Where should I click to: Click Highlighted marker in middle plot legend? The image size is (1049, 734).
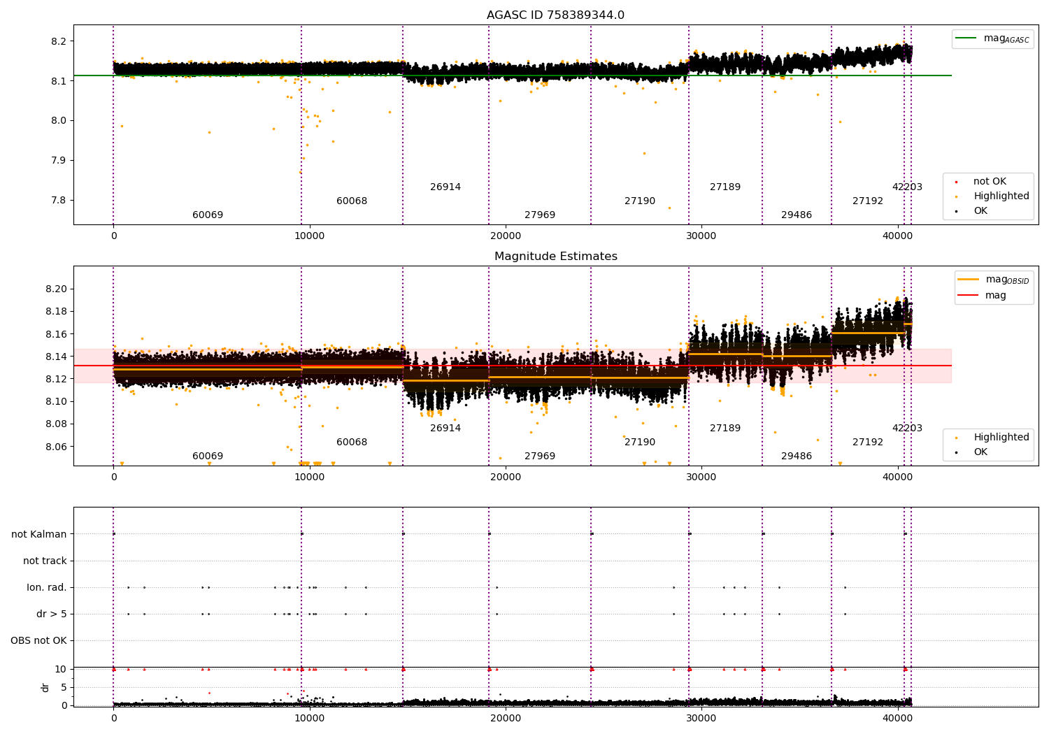click(x=957, y=438)
